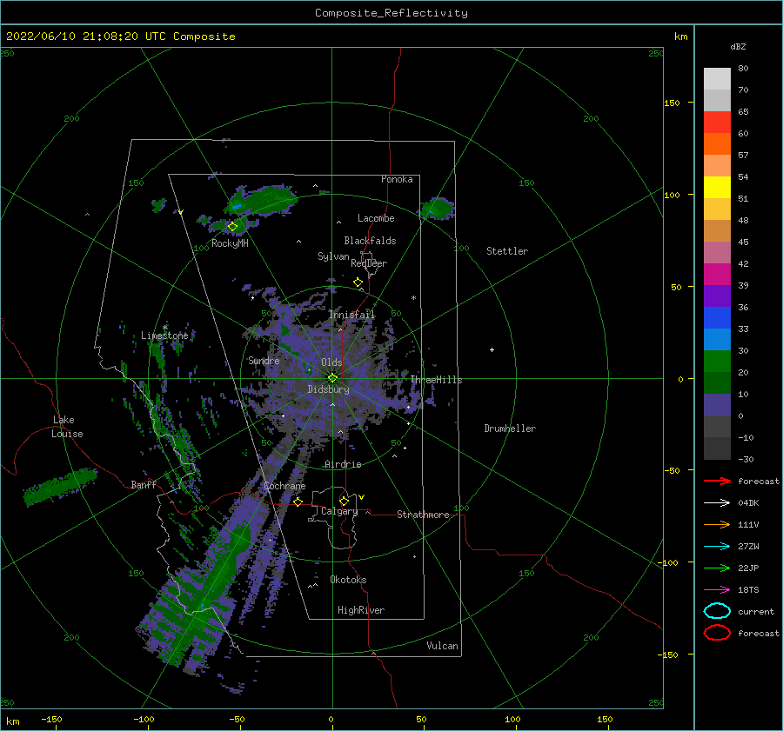The image size is (783, 731).
Task: Click the ThreeHills city label
Action: [437, 380]
